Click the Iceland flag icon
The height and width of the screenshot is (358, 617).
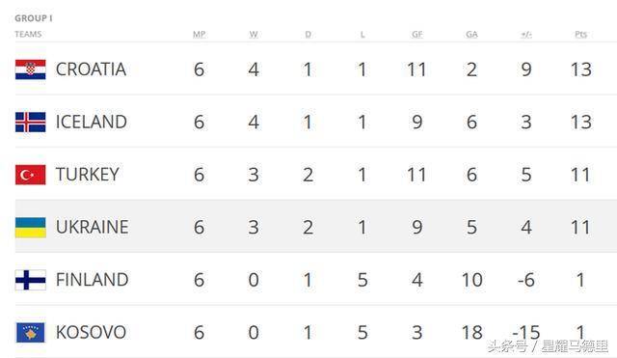[30, 122]
